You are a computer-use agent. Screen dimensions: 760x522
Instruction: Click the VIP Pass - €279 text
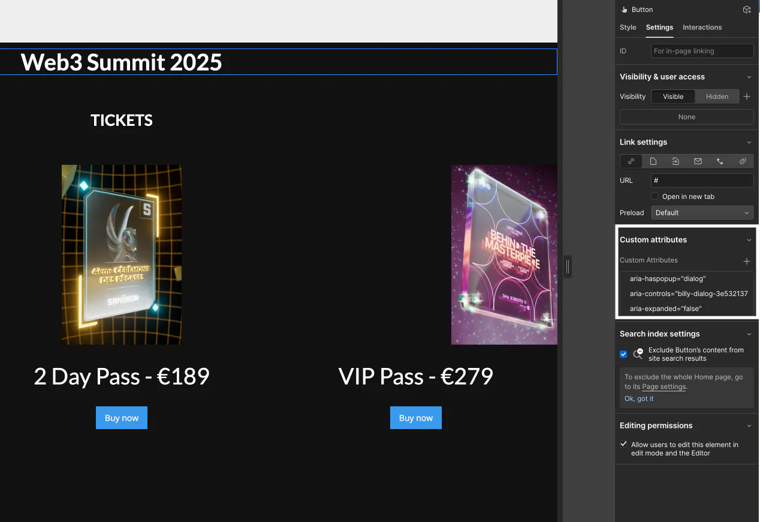(416, 376)
